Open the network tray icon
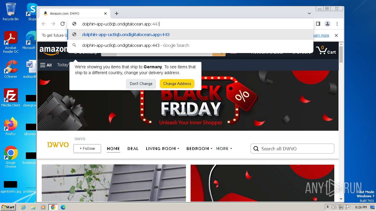376x211 pixels. pos(341,207)
